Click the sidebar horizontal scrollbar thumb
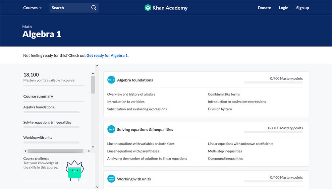This screenshot has width=332, height=189. (x=55, y=151)
